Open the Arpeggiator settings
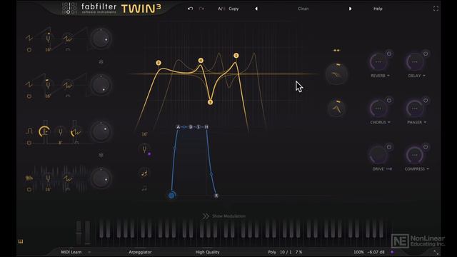This screenshot has height=257, width=457. pos(140,252)
